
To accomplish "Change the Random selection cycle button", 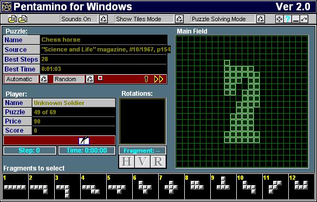I will [90, 79].
